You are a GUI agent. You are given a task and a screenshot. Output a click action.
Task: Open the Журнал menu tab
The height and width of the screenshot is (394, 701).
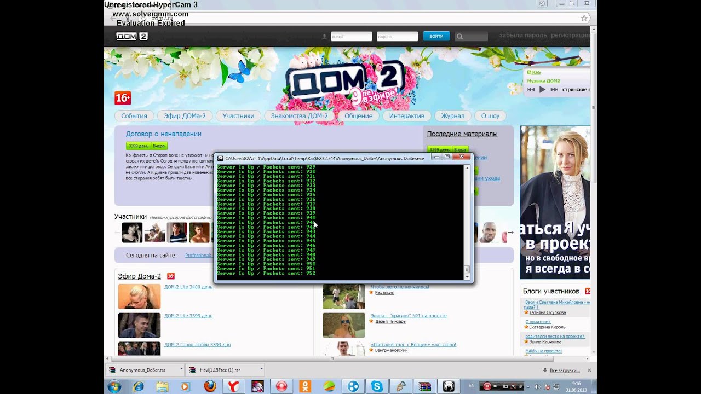453,116
